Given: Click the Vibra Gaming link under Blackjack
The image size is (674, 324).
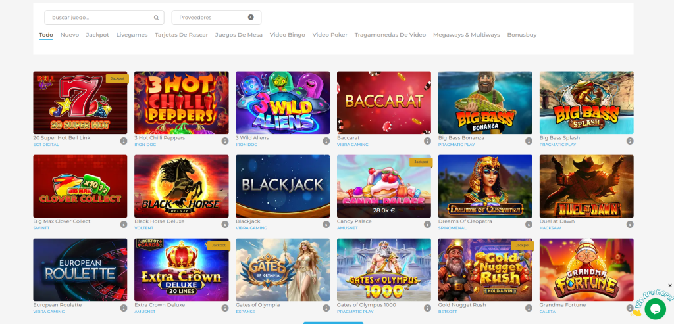Looking at the screenshot, I should pyautogui.click(x=251, y=228).
